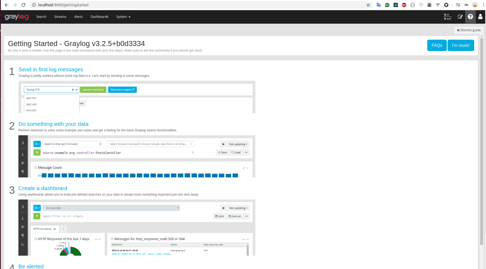The width and height of the screenshot is (486, 269).
Task: Click the Save button in step 2 search bar
Action: pyautogui.click(x=222, y=152)
